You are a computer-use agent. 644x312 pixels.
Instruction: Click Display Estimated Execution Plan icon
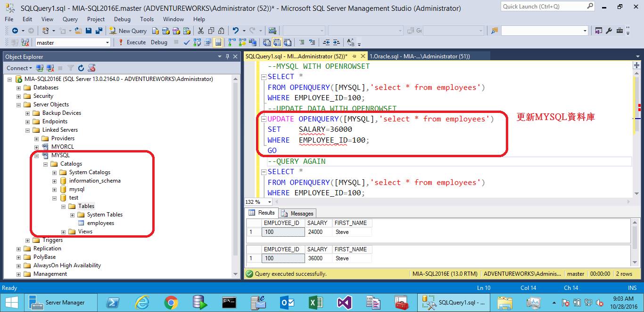tap(197, 42)
